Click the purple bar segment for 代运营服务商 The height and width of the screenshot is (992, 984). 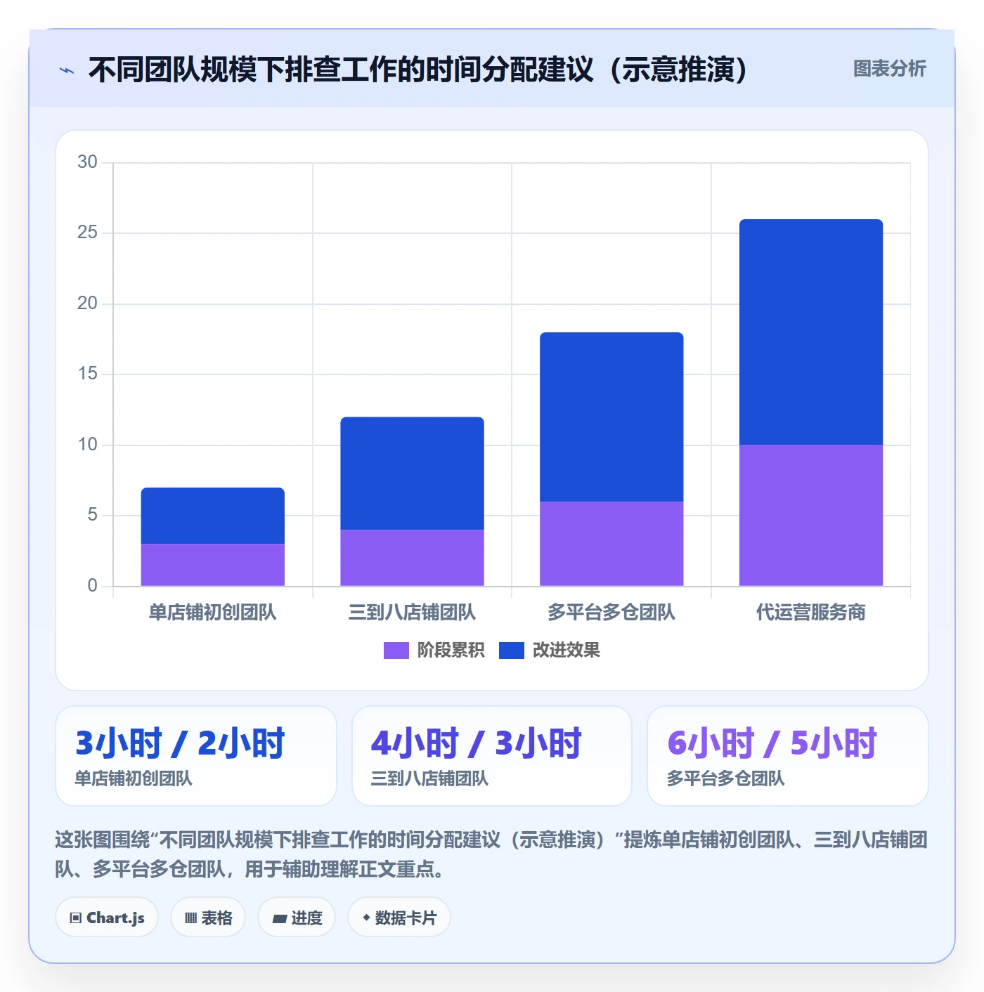pyautogui.click(x=811, y=516)
